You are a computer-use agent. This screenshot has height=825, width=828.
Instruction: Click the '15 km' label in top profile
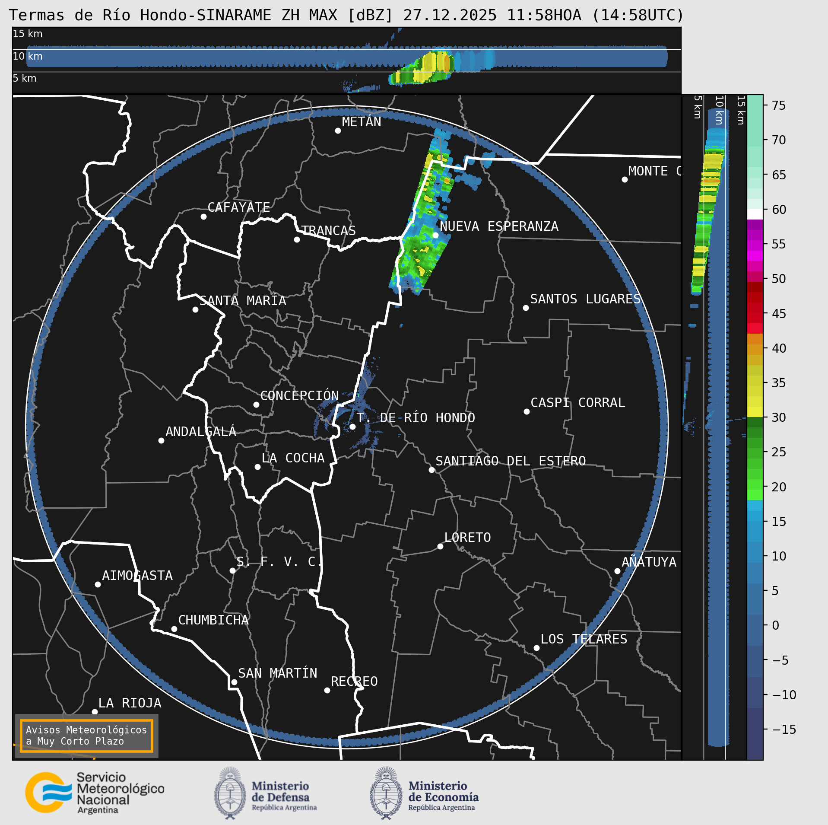(x=28, y=34)
